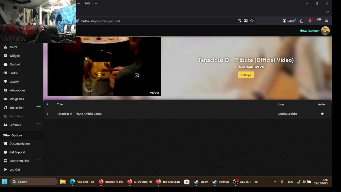Switch to the herbalist78 Firefox taskbar window

point(111,182)
